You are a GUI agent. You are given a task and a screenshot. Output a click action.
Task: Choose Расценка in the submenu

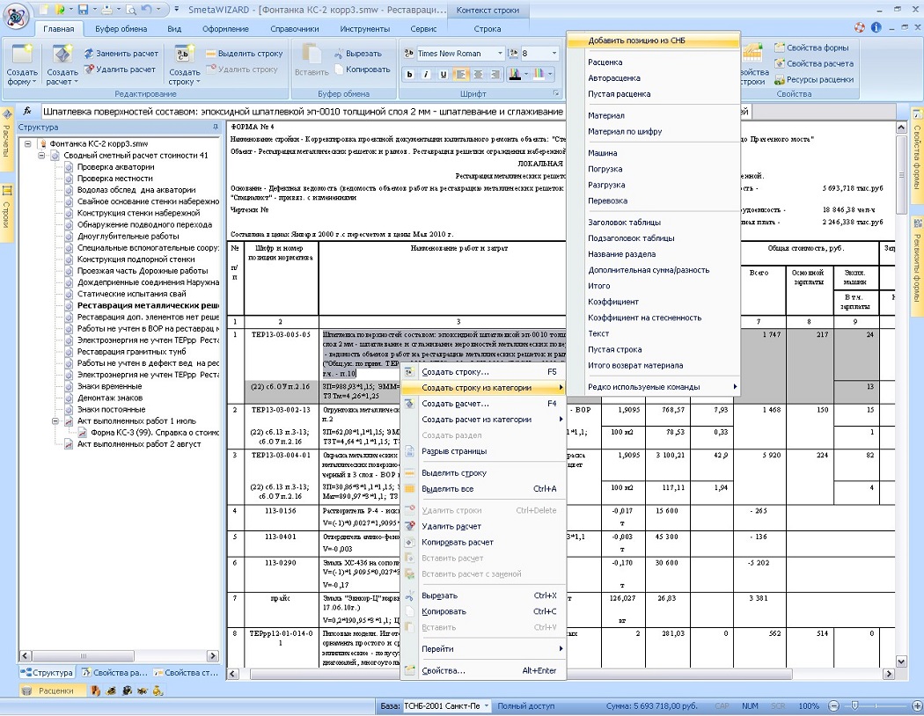653,62
